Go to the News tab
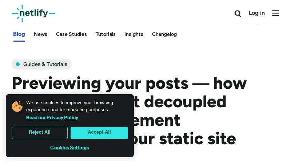The height and width of the screenshot is (163, 291). (x=40, y=34)
